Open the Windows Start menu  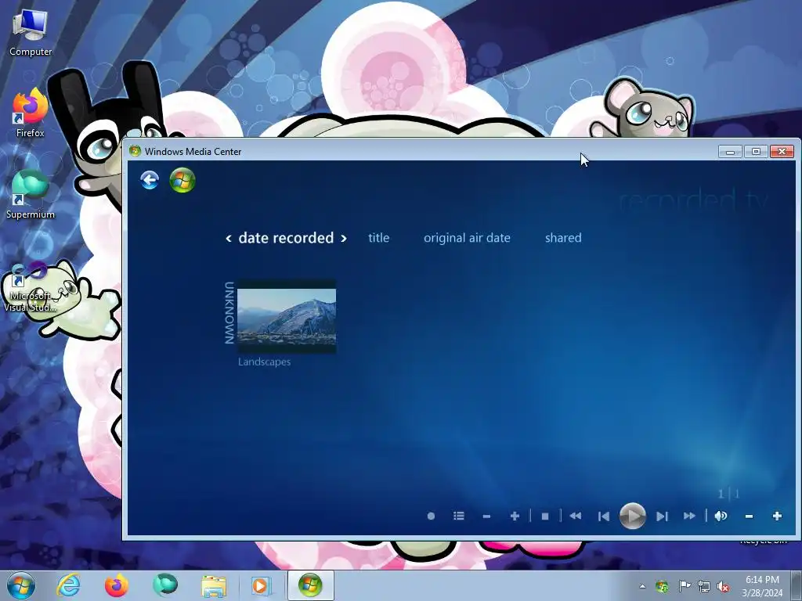click(21, 585)
